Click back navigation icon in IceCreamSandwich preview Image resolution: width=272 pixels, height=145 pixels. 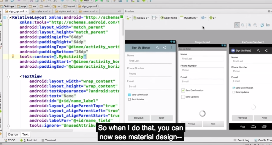point(243,127)
